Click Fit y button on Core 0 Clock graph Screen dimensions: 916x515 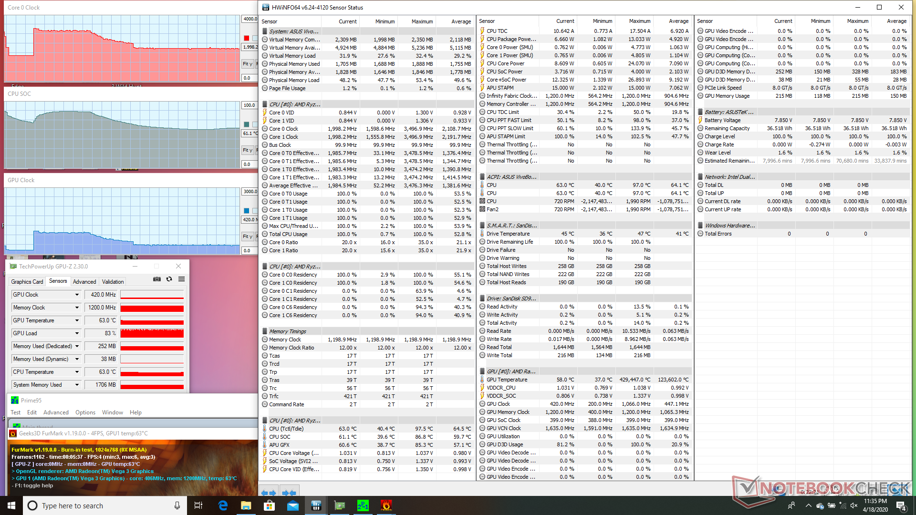click(x=247, y=64)
